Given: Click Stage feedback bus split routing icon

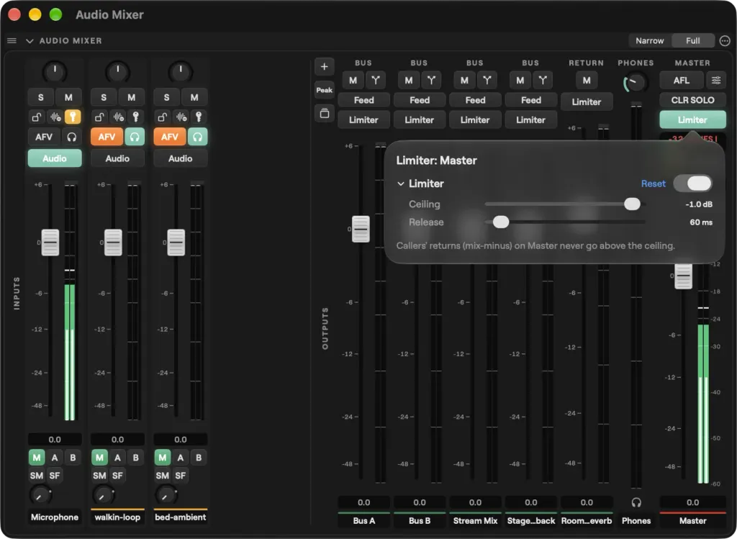Looking at the screenshot, I should pos(543,81).
